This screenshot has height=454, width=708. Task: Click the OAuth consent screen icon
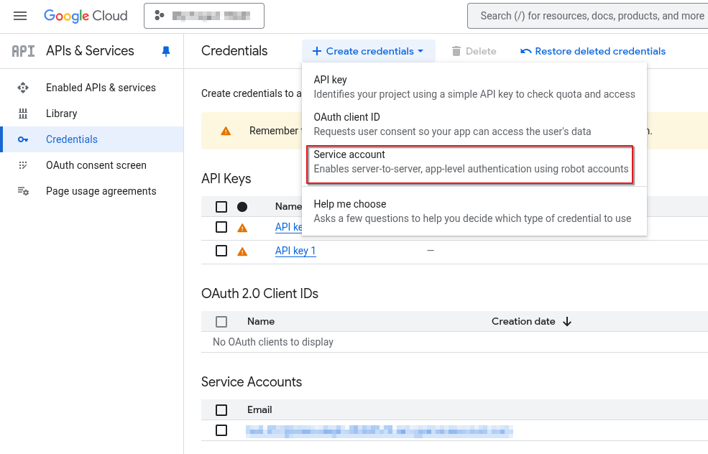tap(23, 165)
